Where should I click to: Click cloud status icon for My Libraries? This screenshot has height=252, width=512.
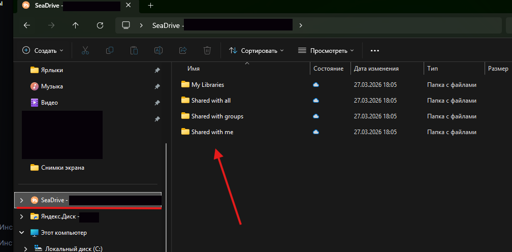pos(316,85)
